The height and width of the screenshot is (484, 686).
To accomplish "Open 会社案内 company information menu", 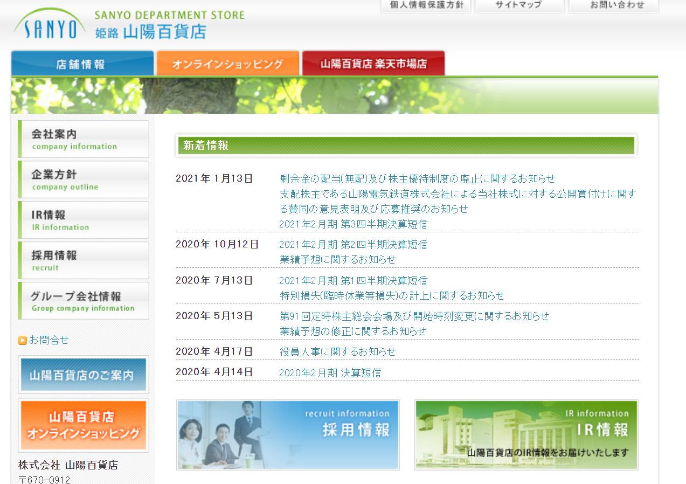I will (x=84, y=139).
